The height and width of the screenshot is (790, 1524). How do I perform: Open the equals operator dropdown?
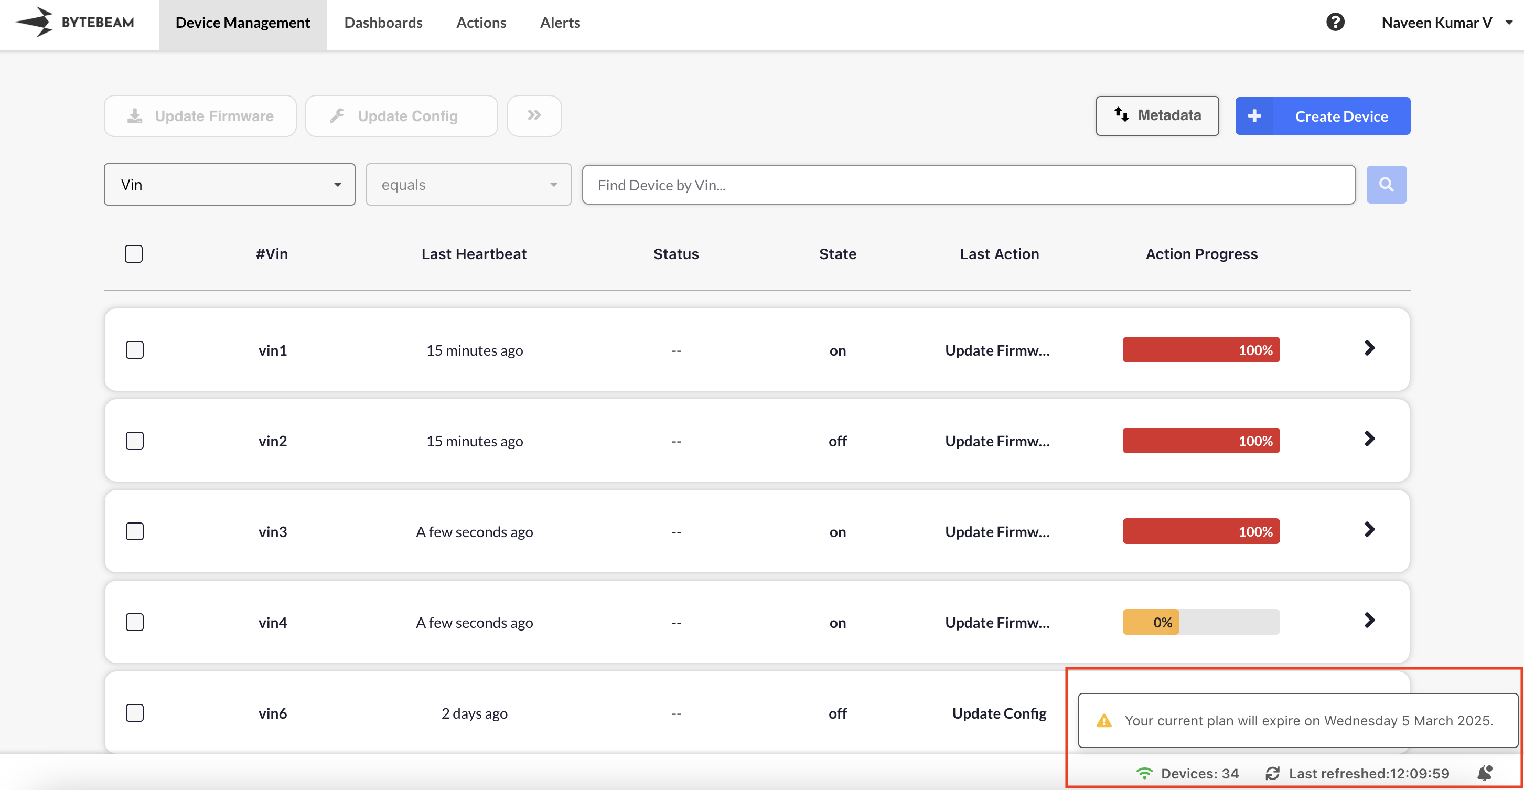pyautogui.click(x=468, y=185)
